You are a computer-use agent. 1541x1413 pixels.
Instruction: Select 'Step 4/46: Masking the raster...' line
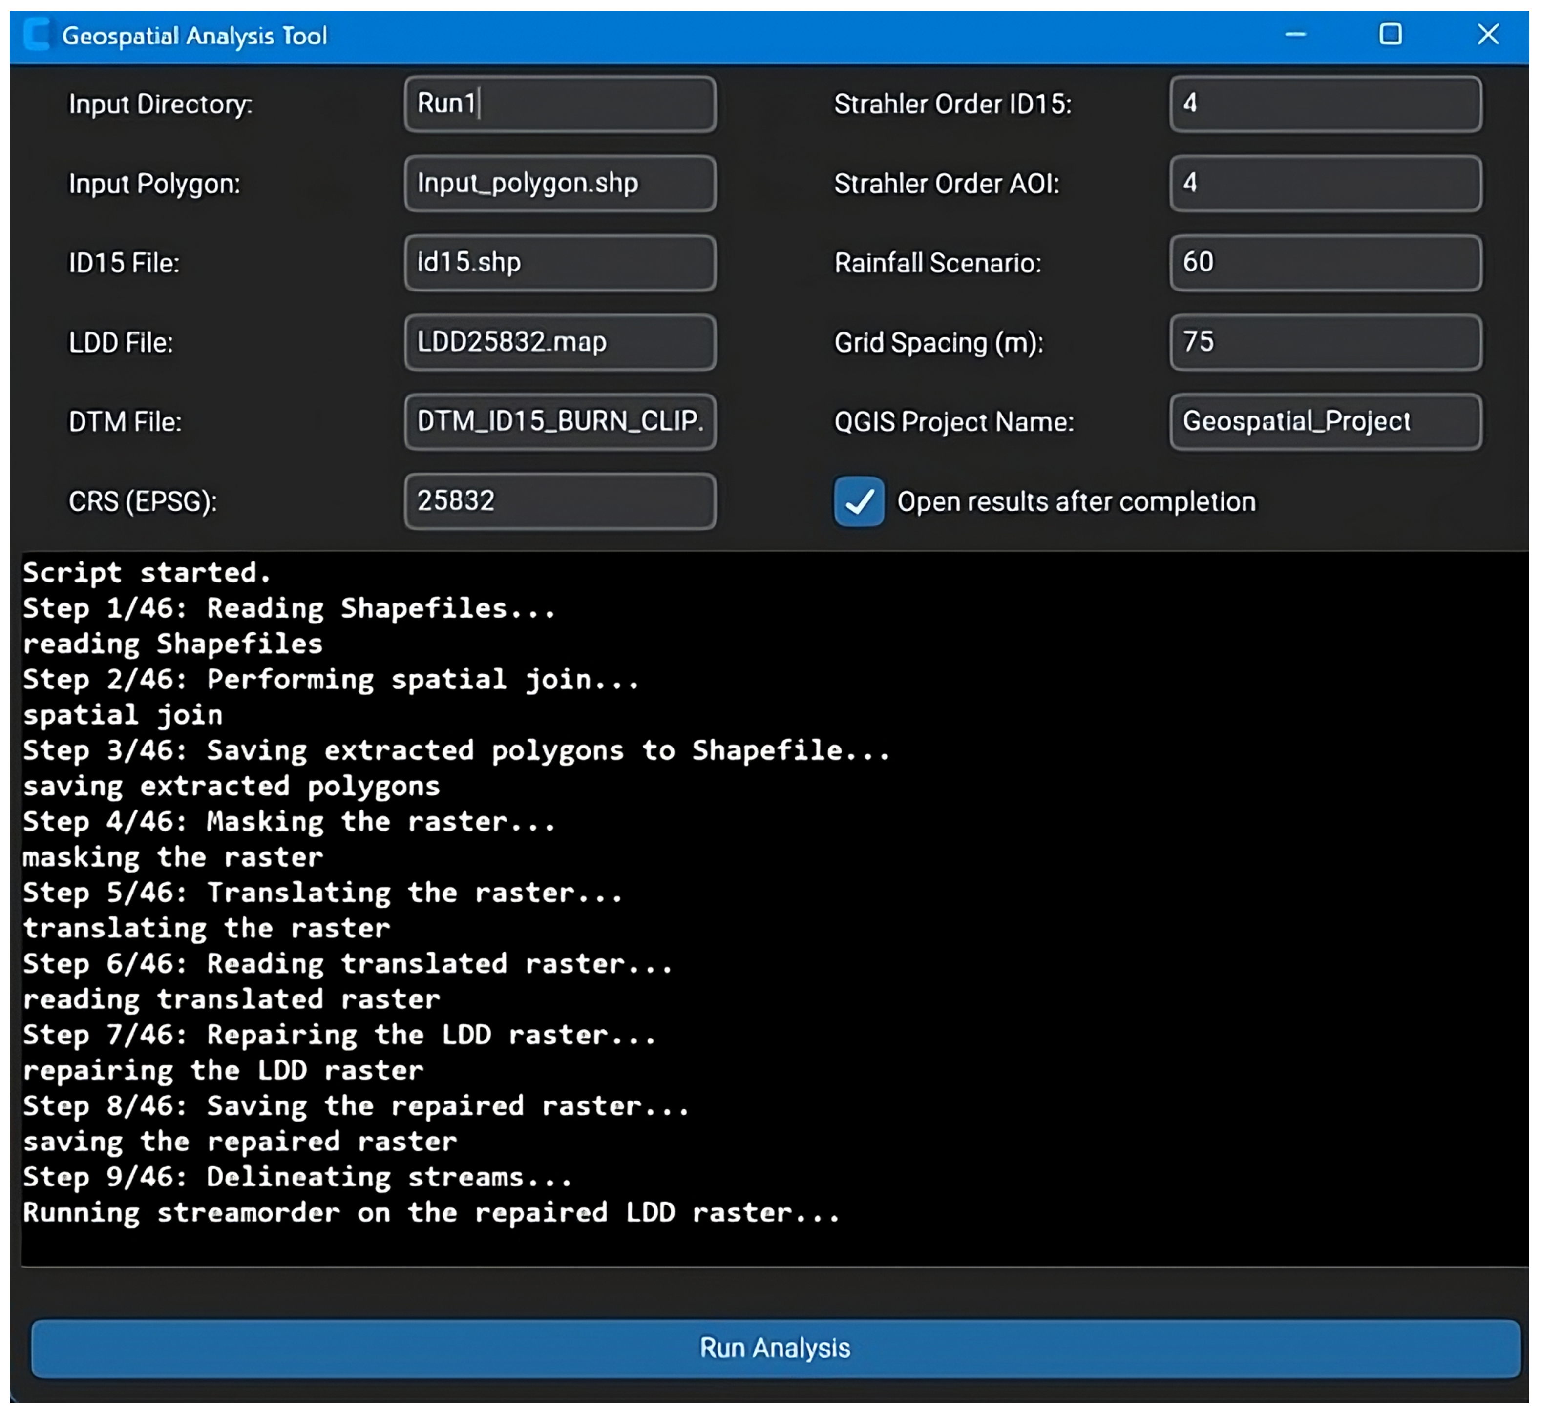pos(289,822)
